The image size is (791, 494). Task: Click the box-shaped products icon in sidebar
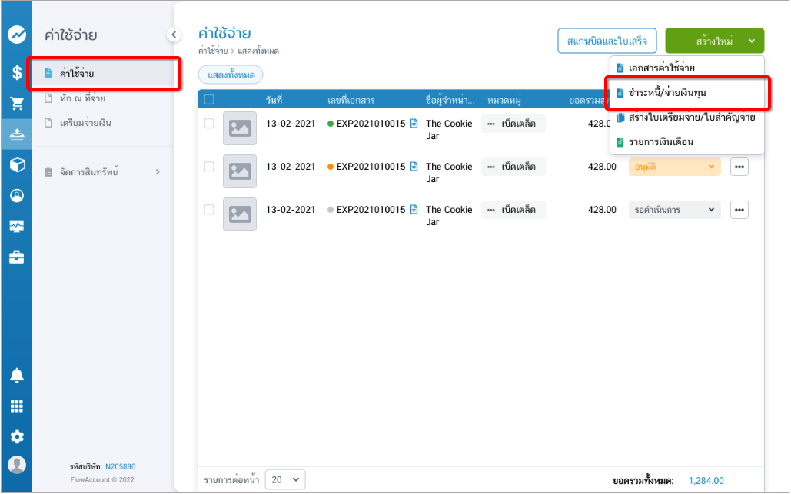click(x=16, y=165)
